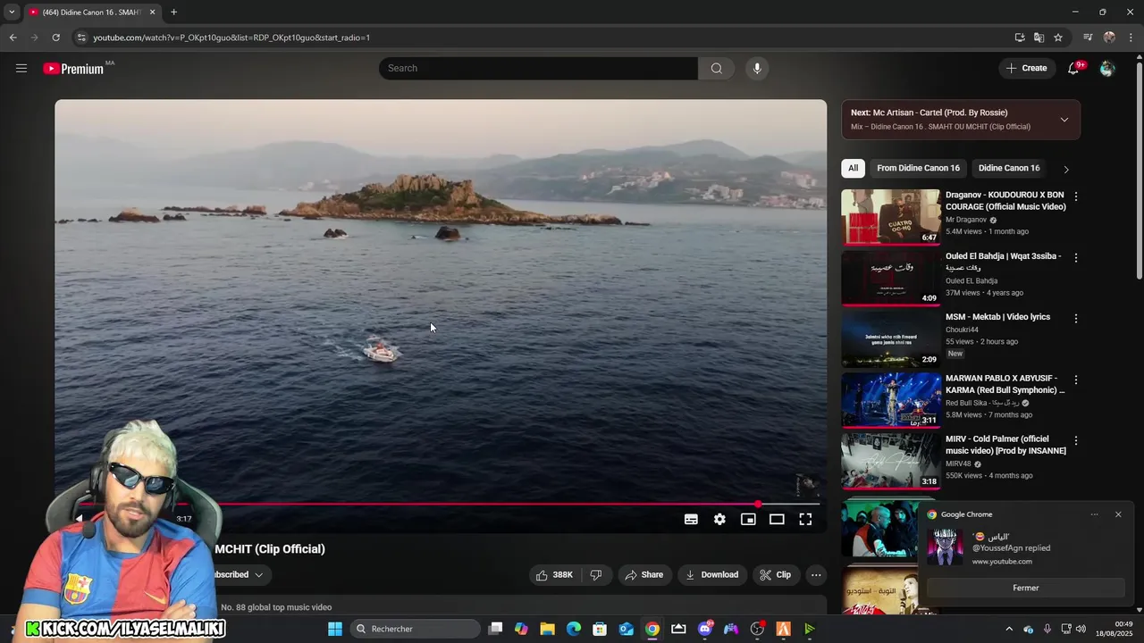The image size is (1144, 643).
Task: Open Microsoft Edge from taskbar
Action: click(x=574, y=629)
